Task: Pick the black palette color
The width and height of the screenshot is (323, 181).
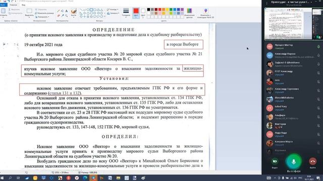Action: (148, 10)
